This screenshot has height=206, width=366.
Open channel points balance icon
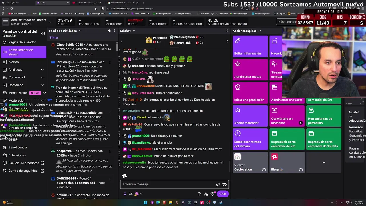tap(136, 194)
